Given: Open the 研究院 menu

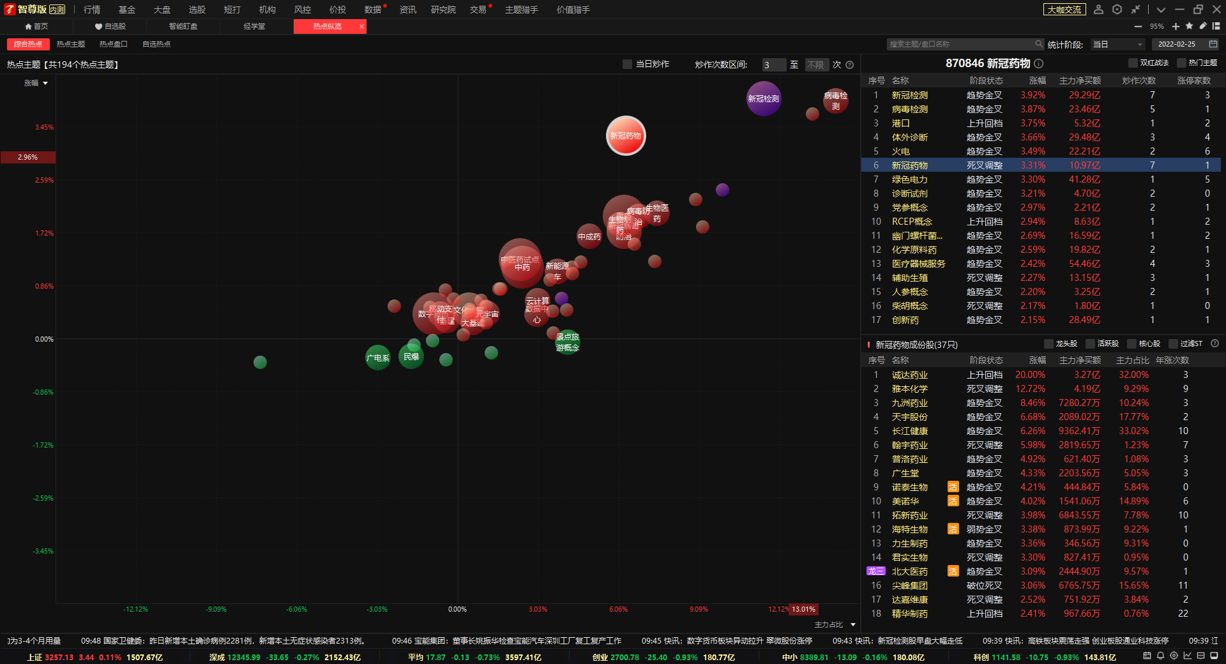Looking at the screenshot, I should coord(443,10).
